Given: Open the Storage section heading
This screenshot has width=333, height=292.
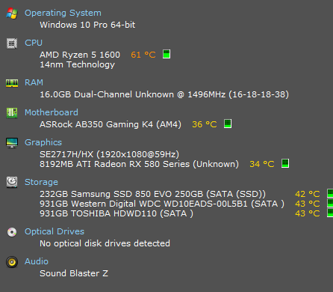Looking at the screenshot, I should tap(41, 182).
